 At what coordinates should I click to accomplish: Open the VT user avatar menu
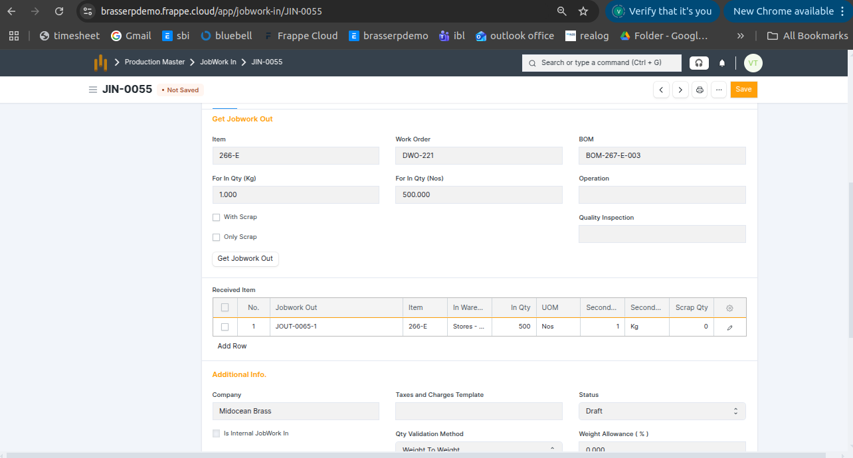[753, 63]
